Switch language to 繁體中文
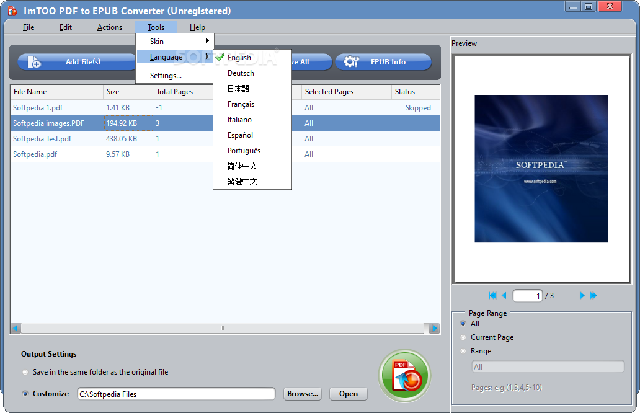This screenshot has width=640, height=413. coord(252,182)
